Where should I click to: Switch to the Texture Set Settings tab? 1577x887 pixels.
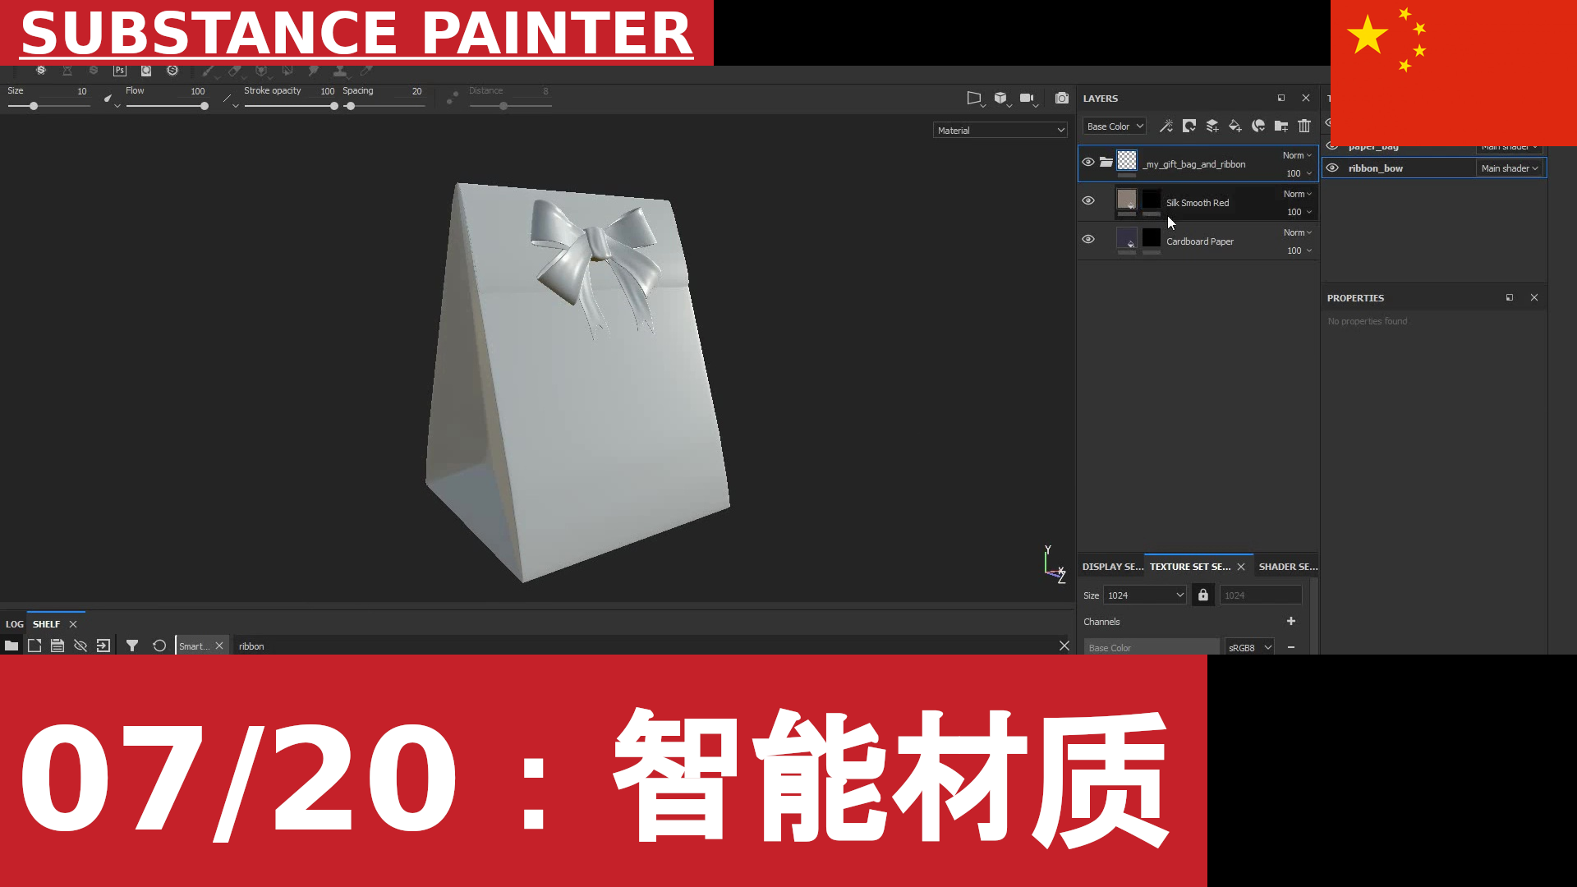pos(1190,567)
